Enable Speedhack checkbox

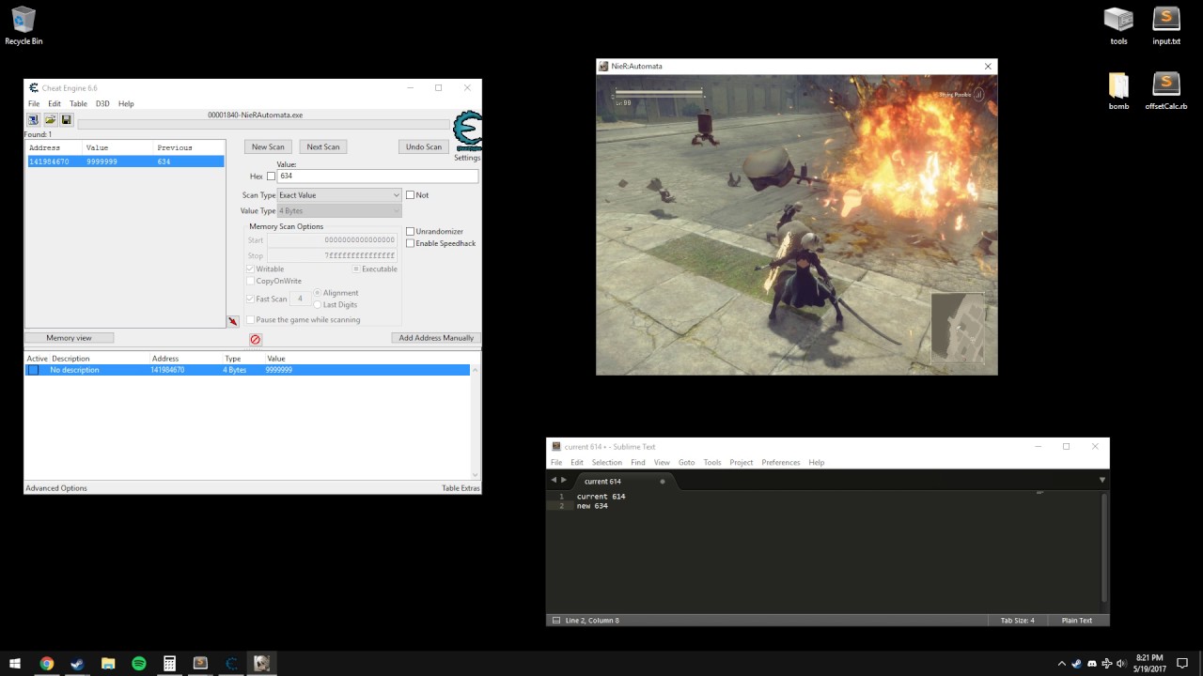coord(410,243)
